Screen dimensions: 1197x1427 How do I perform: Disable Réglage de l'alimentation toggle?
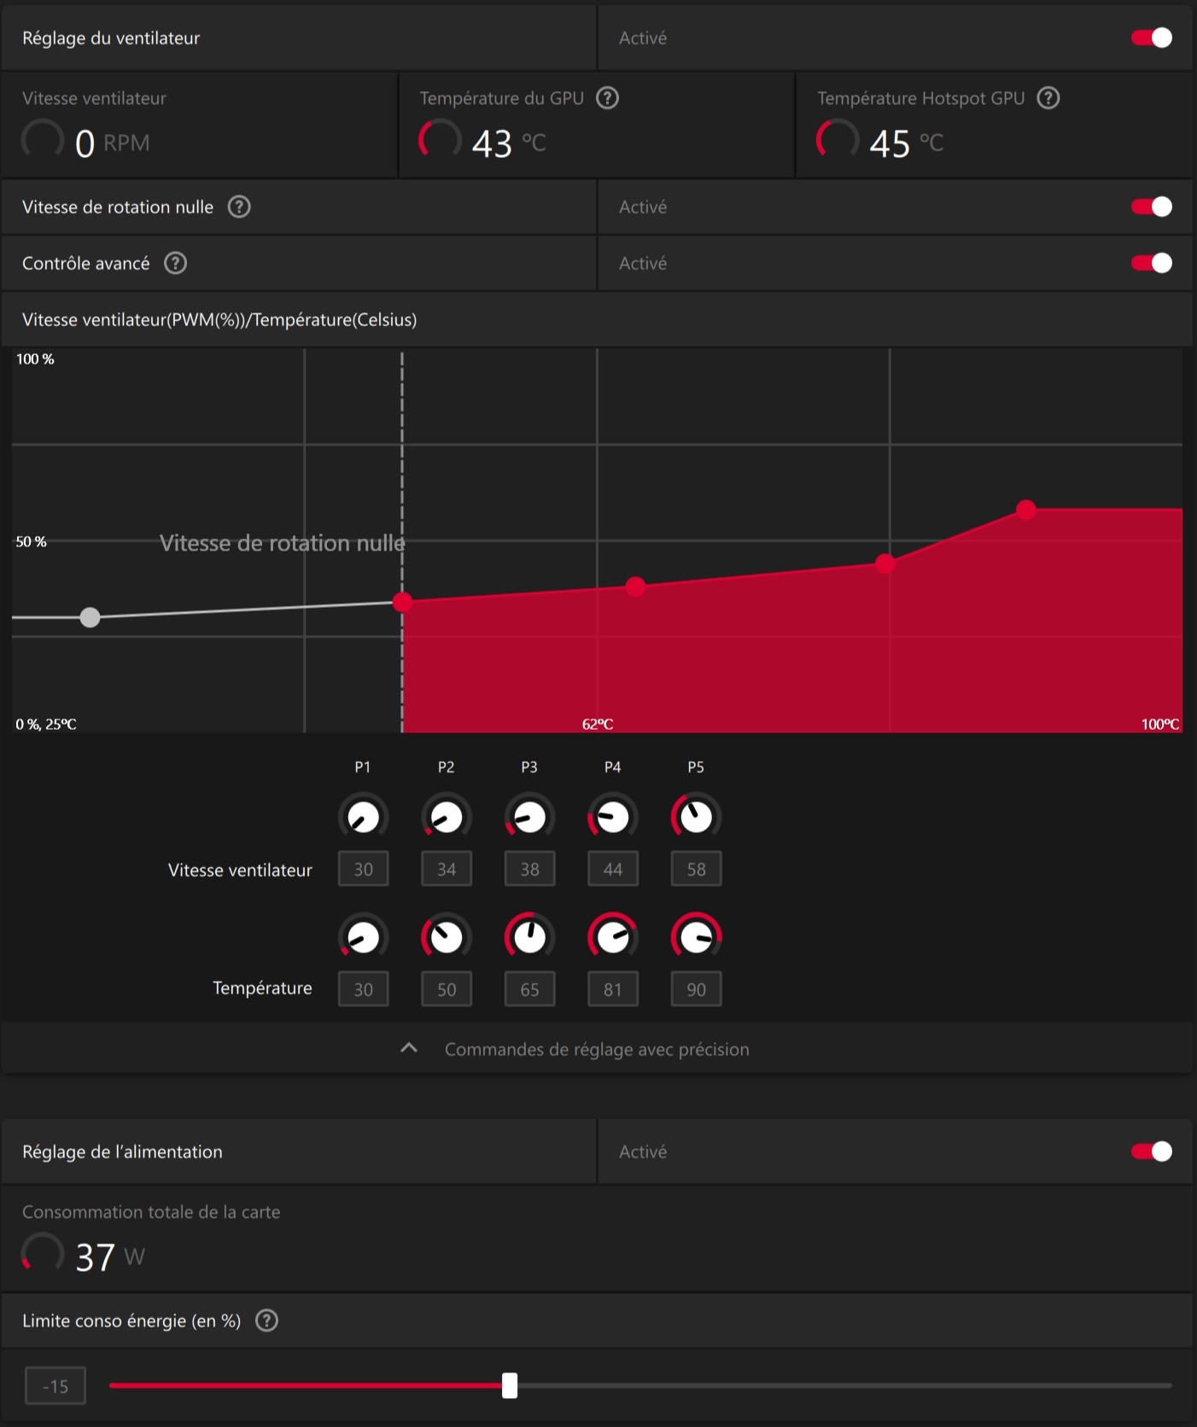1151,1151
